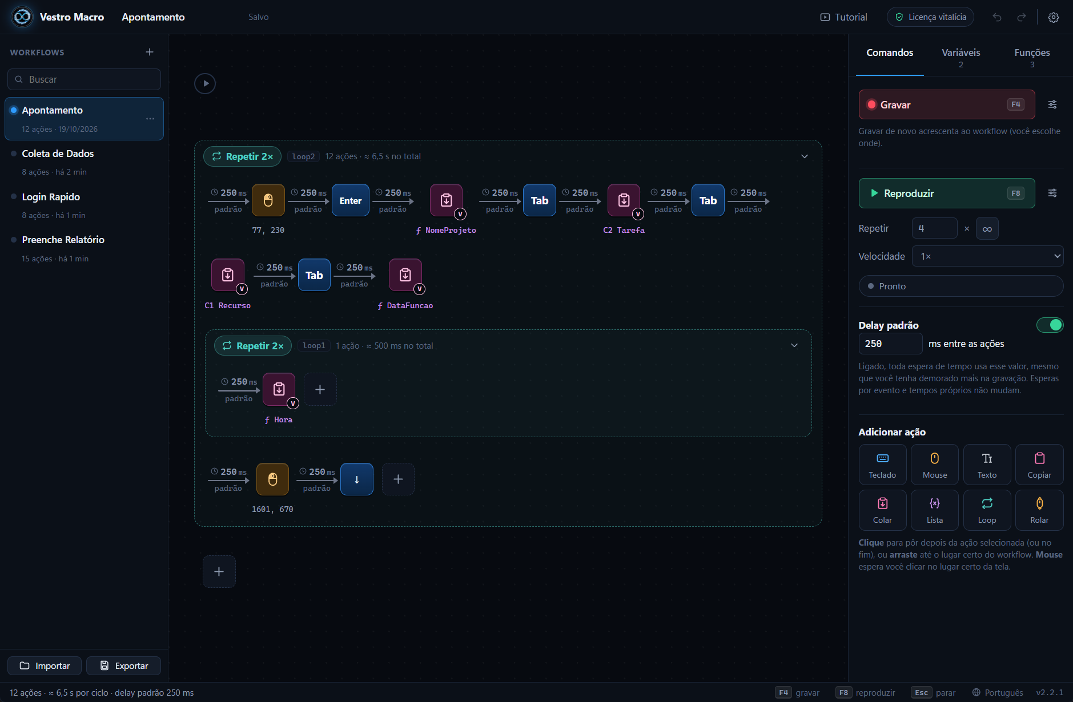Viewport: 1073px width, 702px height.
Task: Select the DataFuncao paste action
Action: 405,275
